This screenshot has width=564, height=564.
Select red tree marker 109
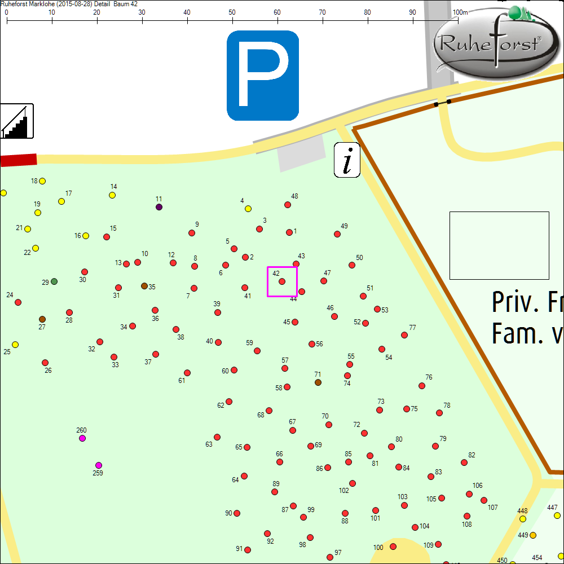click(x=438, y=544)
